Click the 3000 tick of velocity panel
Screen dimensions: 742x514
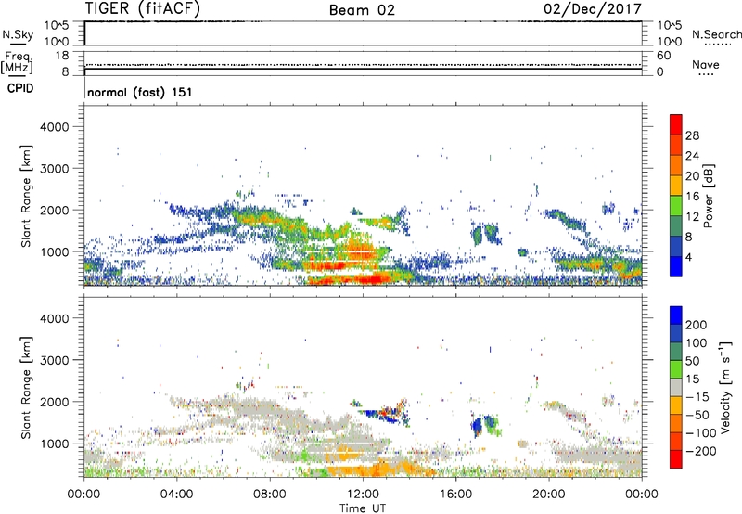pyautogui.click(x=55, y=360)
